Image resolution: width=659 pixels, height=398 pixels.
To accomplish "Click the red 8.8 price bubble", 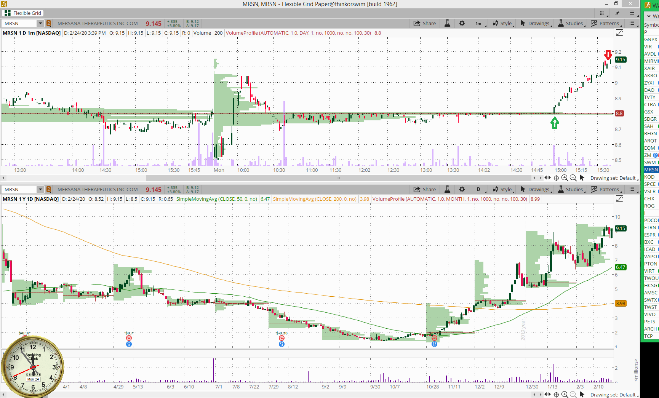I will [x=619, y=113].
